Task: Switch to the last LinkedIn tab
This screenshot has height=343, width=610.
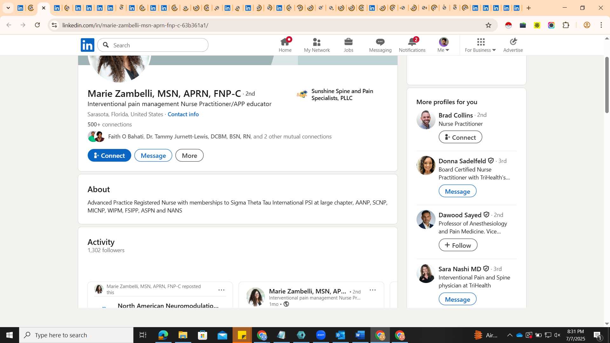Action: point(517,8)
